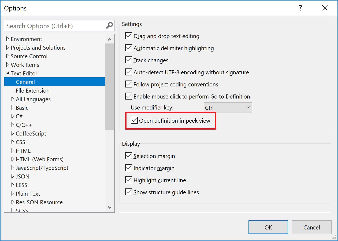Disable Track changes
The image size is (338, 241).
(129, 60)
